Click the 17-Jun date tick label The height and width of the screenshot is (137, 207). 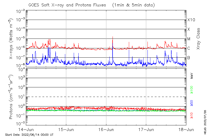click(146, 130)
